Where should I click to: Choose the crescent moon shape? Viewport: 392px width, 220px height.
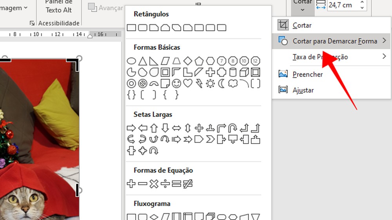222,83
